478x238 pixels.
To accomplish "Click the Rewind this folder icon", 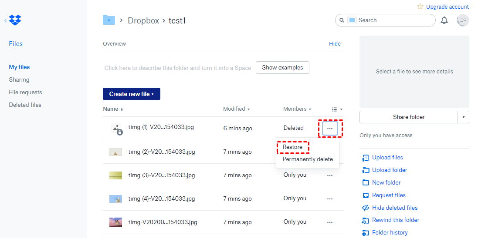I will pyautogui.click(x=365, y=220).
